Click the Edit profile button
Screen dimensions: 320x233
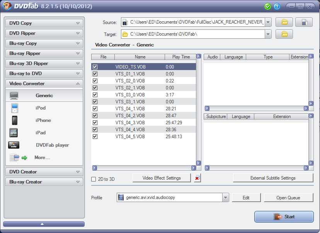click(246, 198)
